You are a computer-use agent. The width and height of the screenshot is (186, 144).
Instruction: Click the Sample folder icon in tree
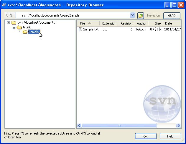[25, 32]
